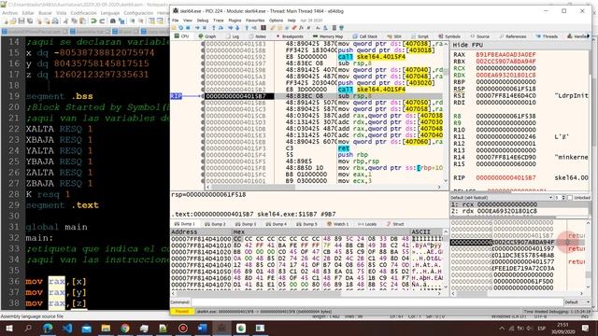598x336 pixels.
Task: Click the Redo icon in Notepad++ toolbar
Action: pyautogui.click(x=102, y=21)
